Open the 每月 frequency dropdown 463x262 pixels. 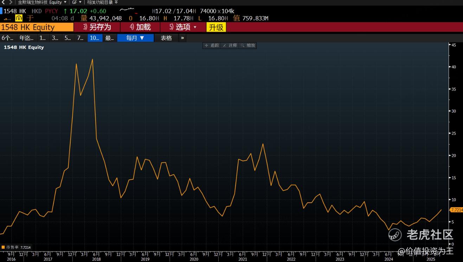tap(135, 38)
